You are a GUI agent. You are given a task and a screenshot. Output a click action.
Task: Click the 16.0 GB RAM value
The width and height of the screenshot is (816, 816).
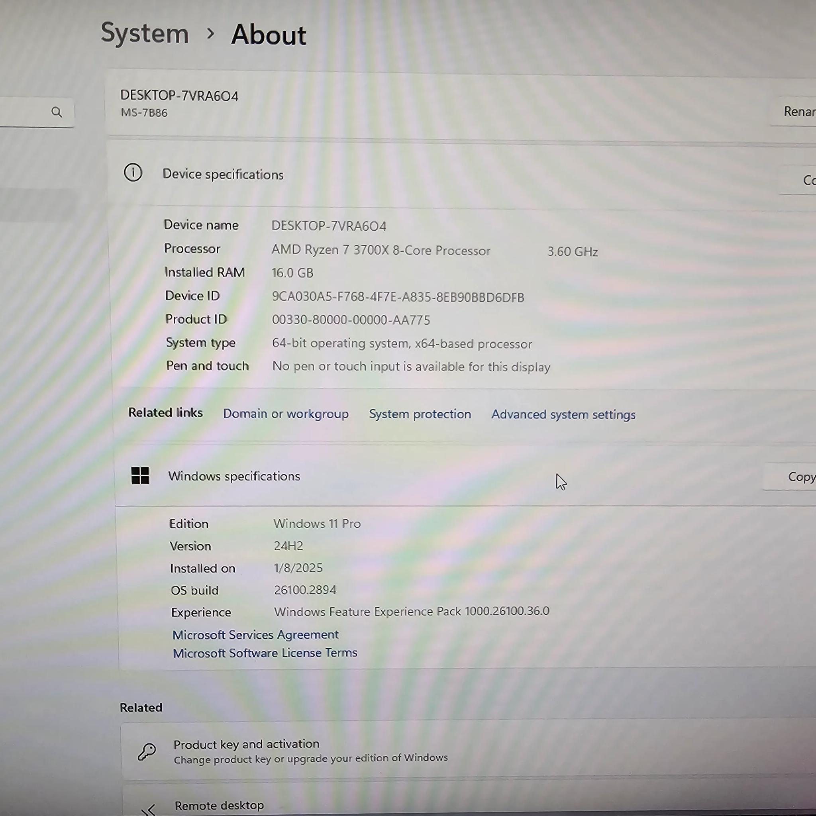pos(292,273)
